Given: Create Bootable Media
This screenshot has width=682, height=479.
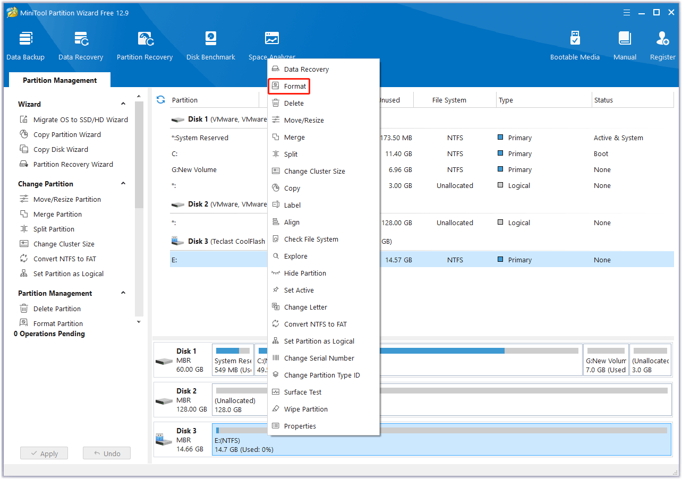Looking at the screenshot, I should point(575,46).
